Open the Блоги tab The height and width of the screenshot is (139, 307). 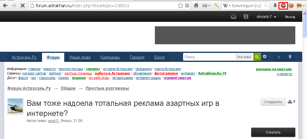159,57
